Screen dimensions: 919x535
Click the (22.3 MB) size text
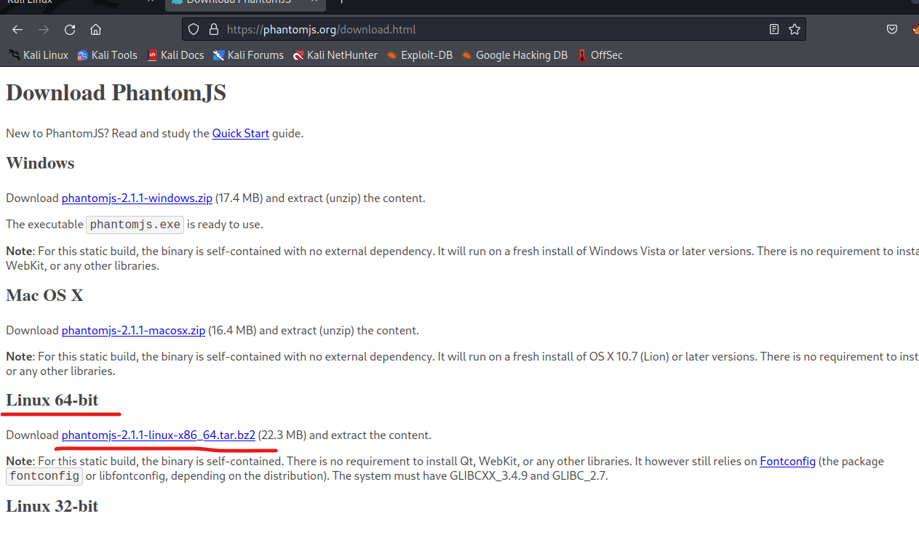(282, 435)
